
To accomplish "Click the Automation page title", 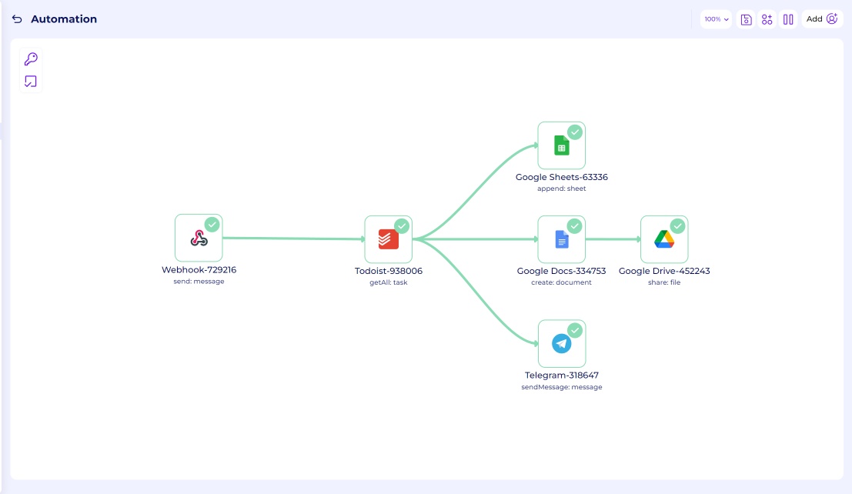I will click(64, 19).
